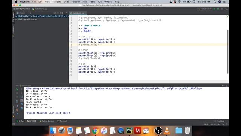
Task: Toggle the Project side tool window
Action: pos(14,17)
